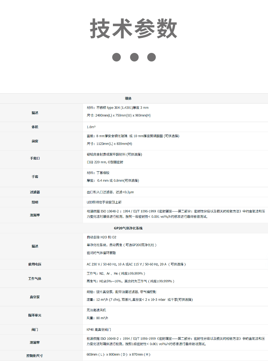Click the 循环单元 row label
Viewport: 268px width, 361px height.
[x=35, y=315]
